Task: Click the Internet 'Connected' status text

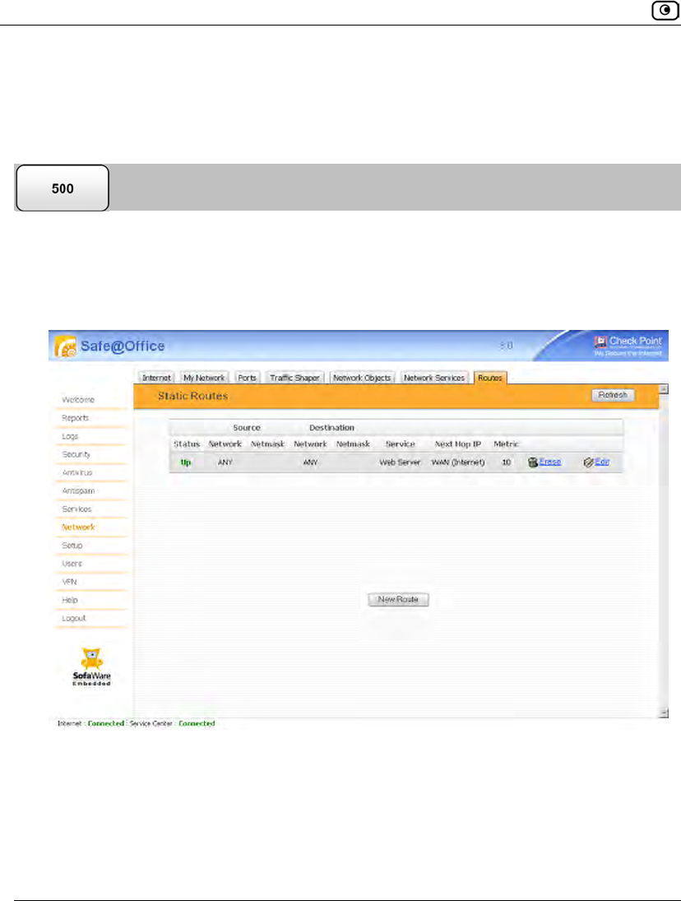Action: 105,724
